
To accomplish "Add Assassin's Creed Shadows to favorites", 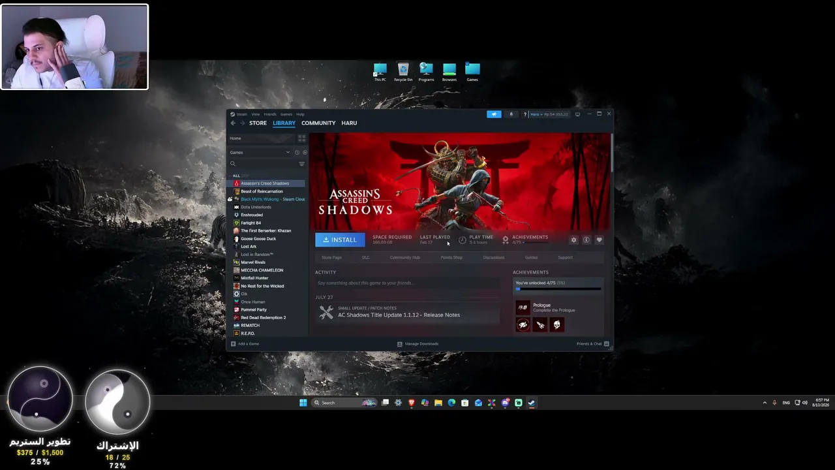I will [x=599, y=240].
